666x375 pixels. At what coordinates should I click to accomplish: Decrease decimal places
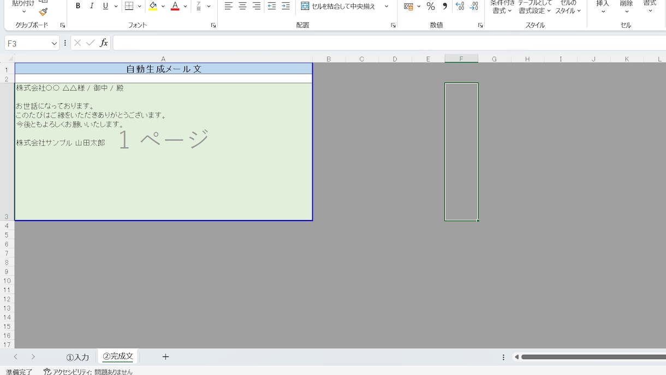(x=474, y=6)
